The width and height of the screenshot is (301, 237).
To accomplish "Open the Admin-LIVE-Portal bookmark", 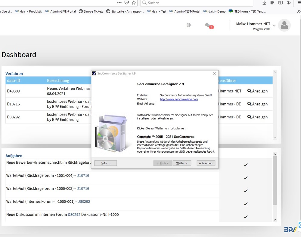I will click(x=61, y=11).
